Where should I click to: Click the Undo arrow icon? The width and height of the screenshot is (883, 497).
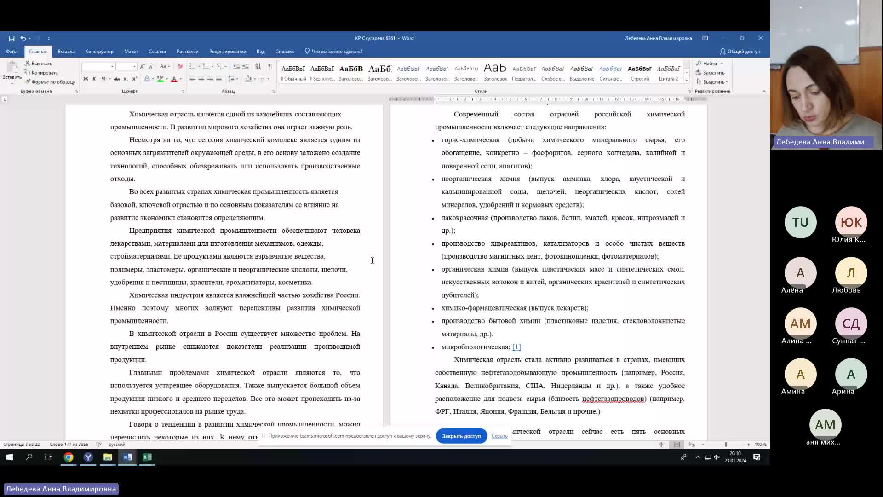pyautogui.click(x=23, y=38)
